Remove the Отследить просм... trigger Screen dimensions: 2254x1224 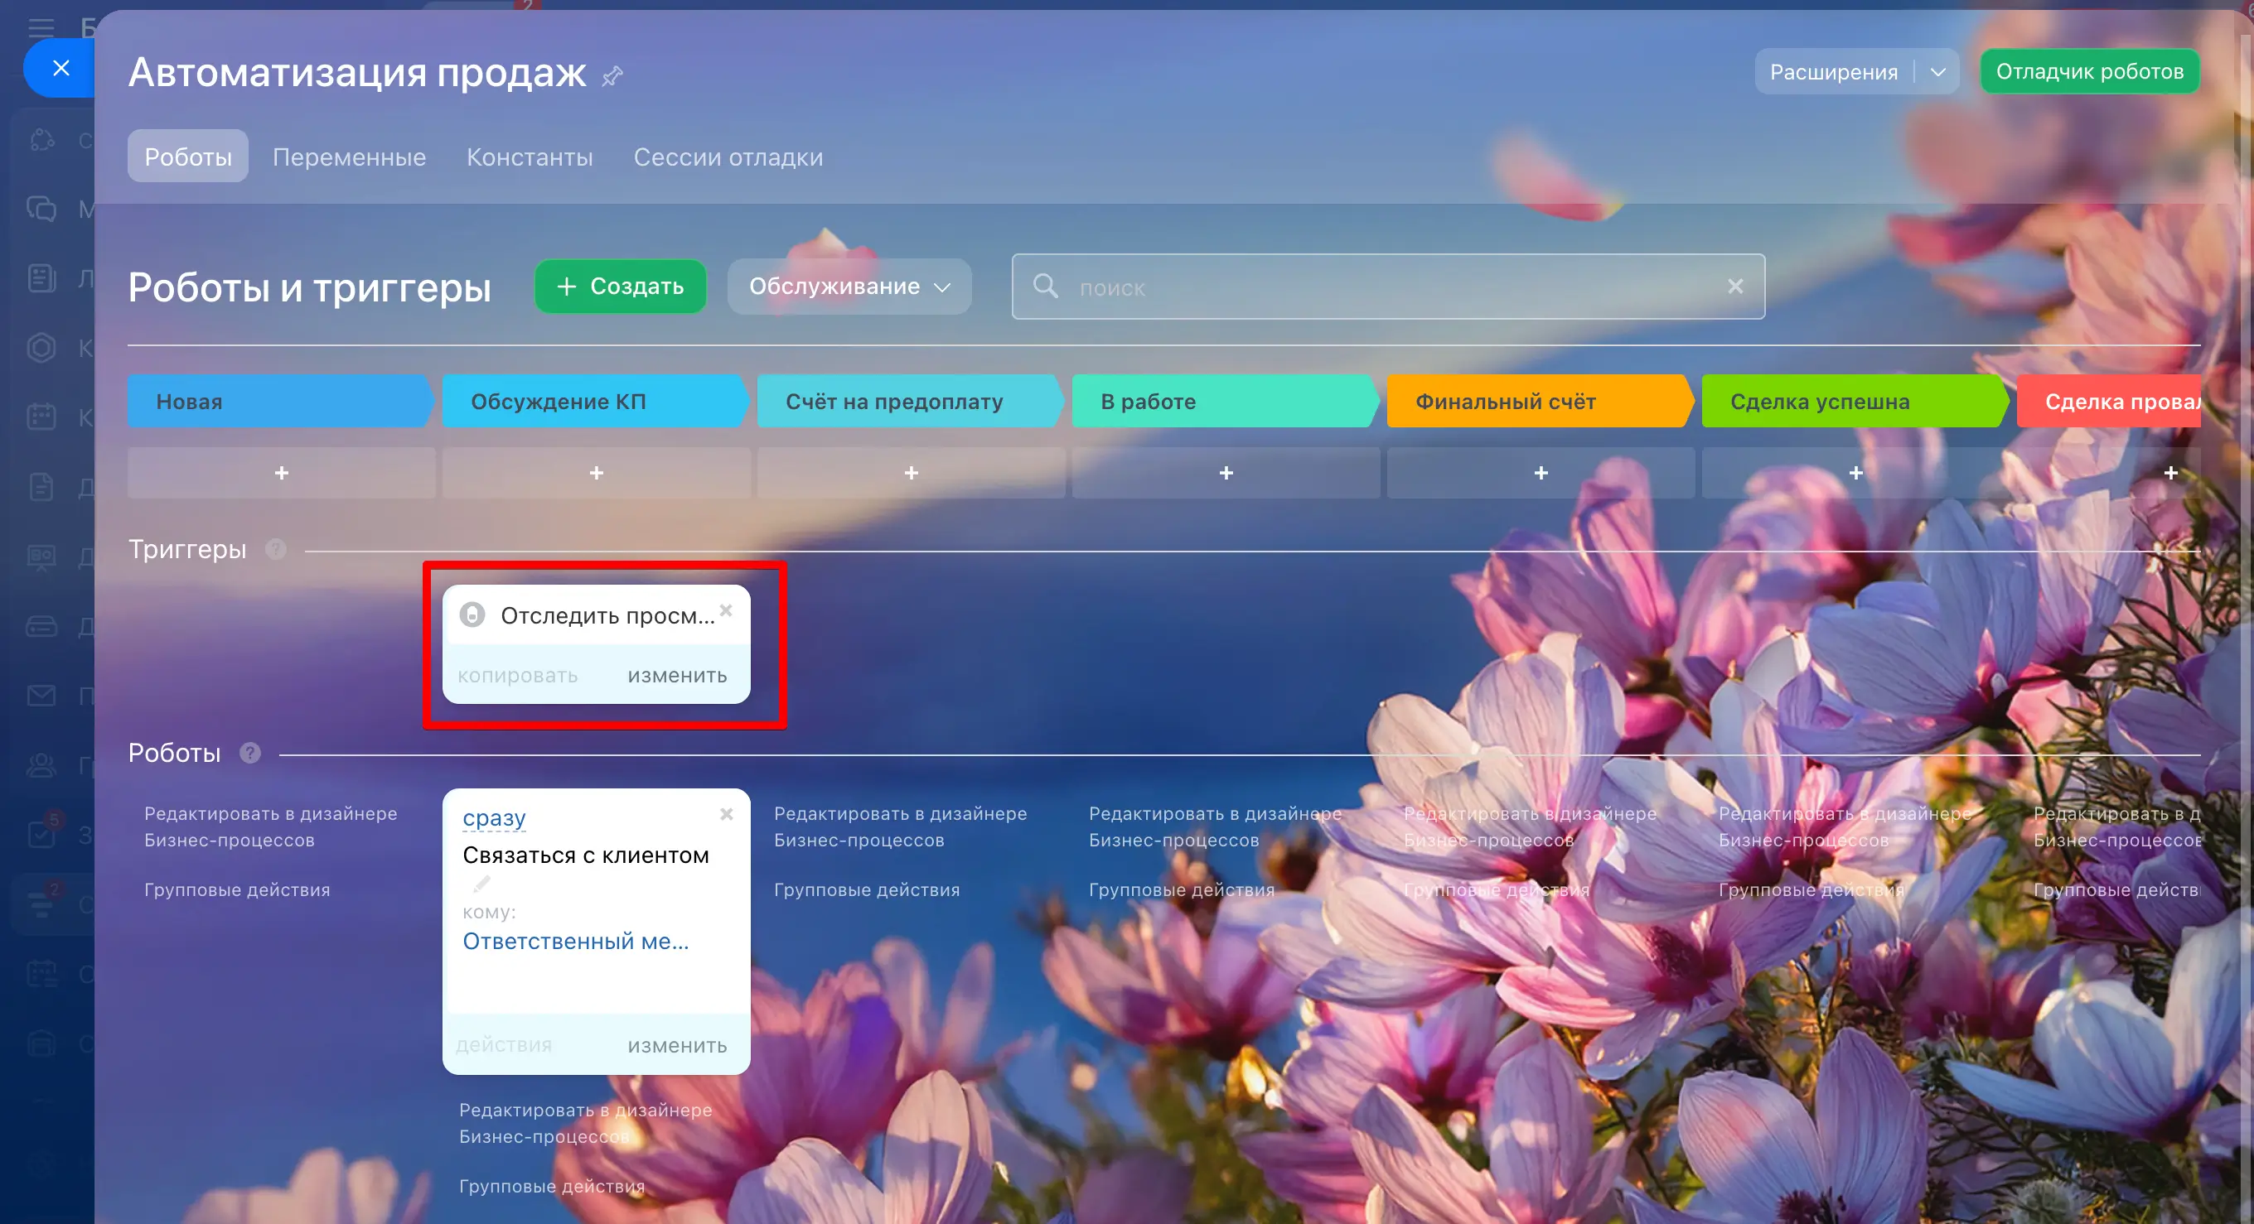tap(725, 610)
